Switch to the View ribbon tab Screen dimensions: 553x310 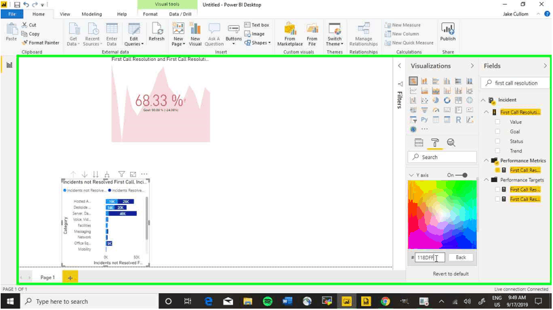[x=65, y=14]
